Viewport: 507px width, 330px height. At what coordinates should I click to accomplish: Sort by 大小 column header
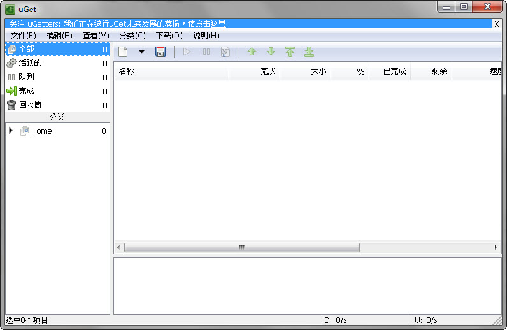[x=306, y=71]
